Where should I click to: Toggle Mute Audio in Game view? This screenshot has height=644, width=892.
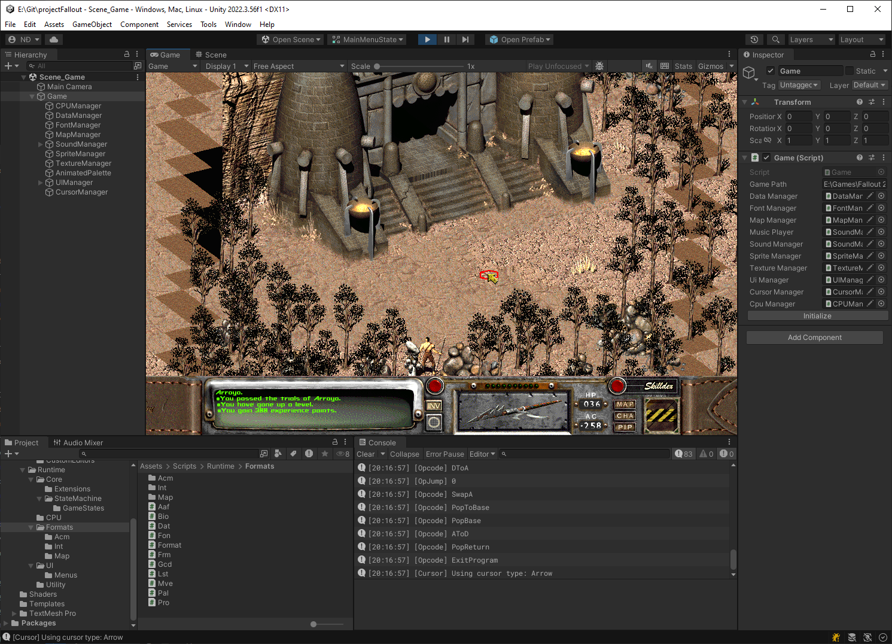click(x=649, y=66)
